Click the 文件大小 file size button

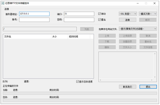[x=127, y=47]
